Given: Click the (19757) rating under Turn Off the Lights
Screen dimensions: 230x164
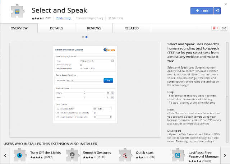Looking at the screenshot, I should (48, 158).
